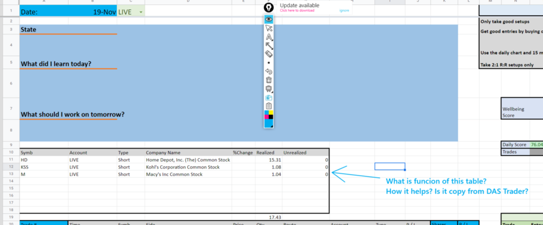Open the pen size dot selector
543x225 pixels.
269,63
